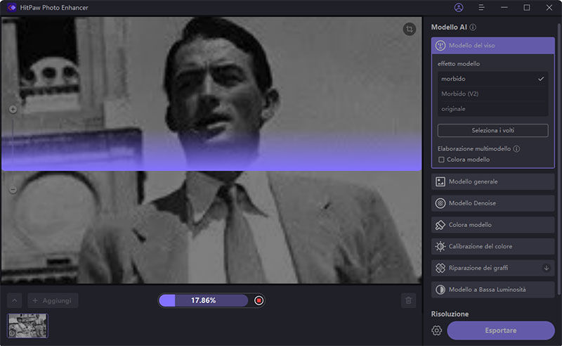This screenshot has height=346, width=562.
Task: Click the effetto modello label
Action: [x=459, y=63]
